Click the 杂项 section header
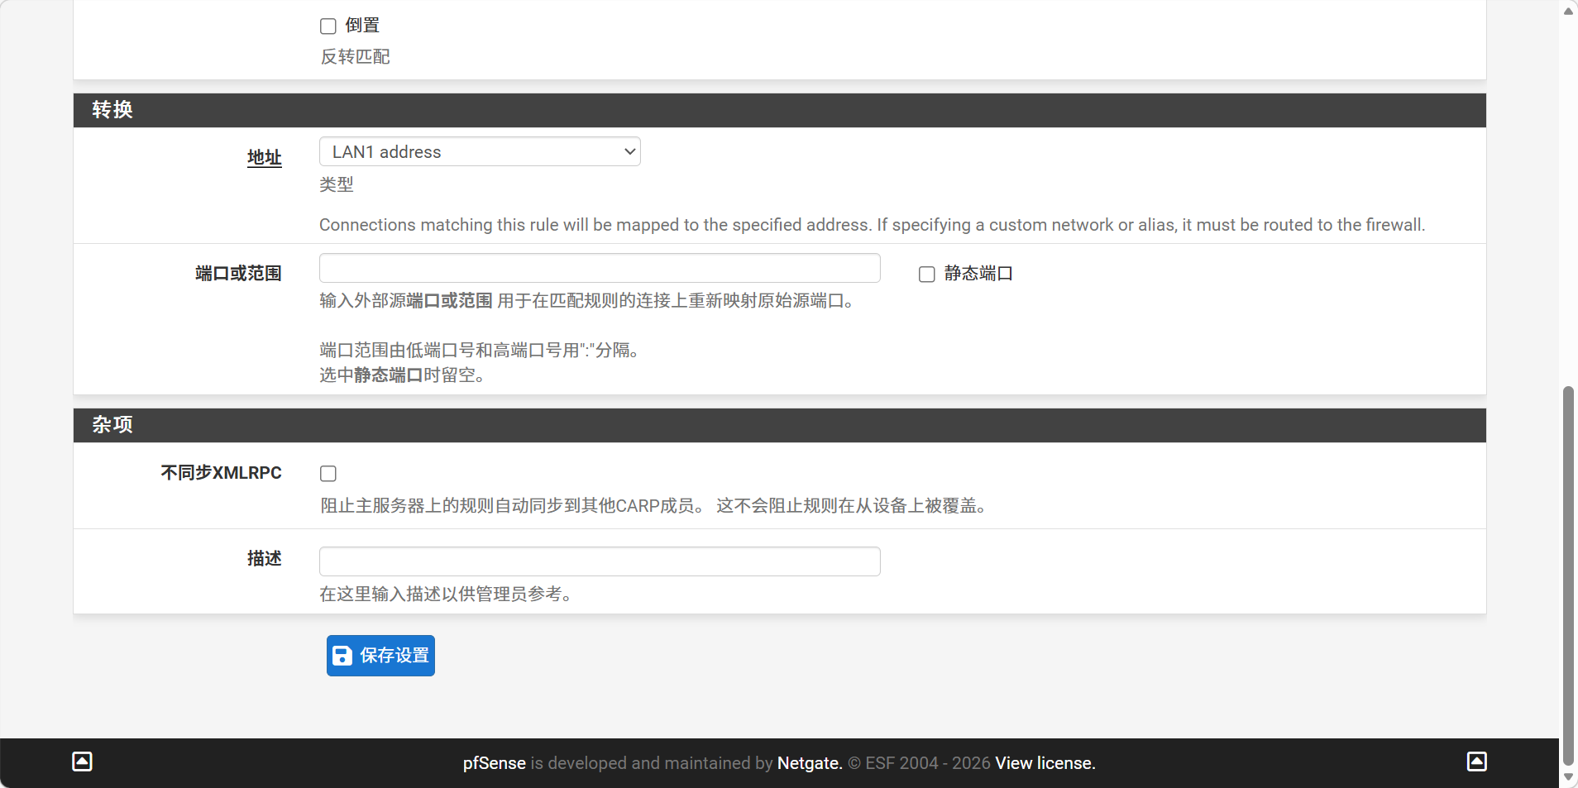This screenshot has width=1578, height=788. pyautogui.click(x=112, y=425)
